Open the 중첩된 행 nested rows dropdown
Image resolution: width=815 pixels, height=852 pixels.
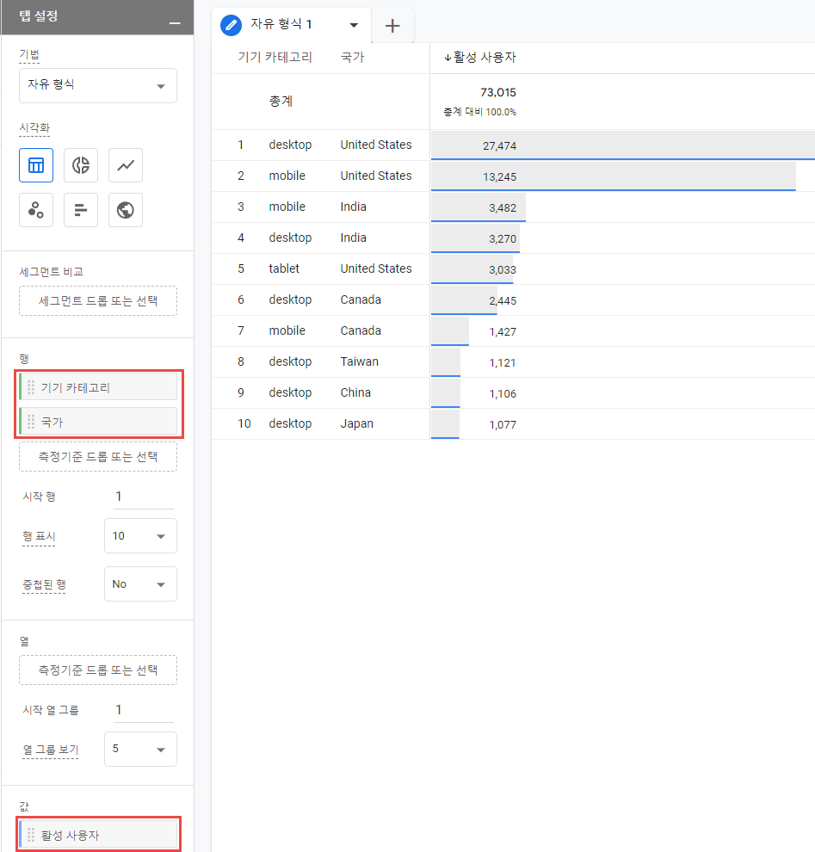pos(140,583)
